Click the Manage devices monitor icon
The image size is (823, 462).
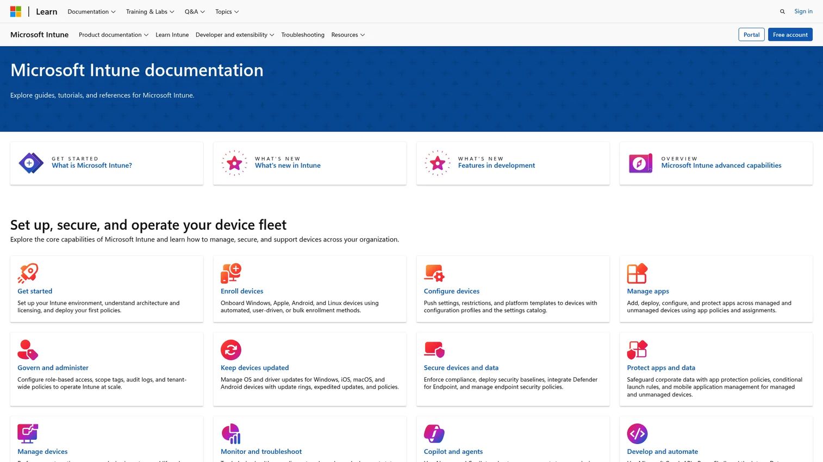tap(28, 433)
